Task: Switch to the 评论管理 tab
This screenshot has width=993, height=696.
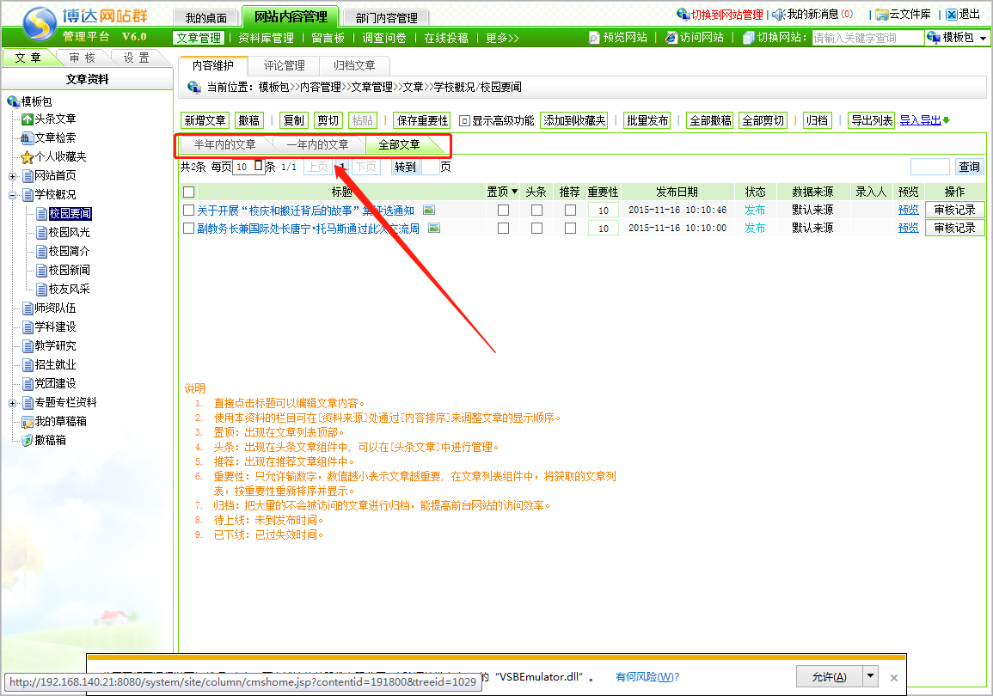Action: coord(284,66)
